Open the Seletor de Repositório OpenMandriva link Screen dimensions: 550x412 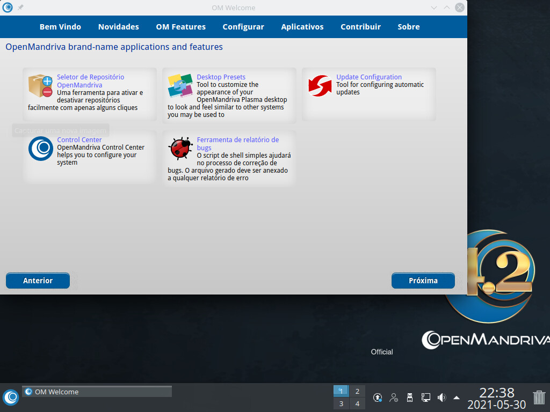(90, 81)
